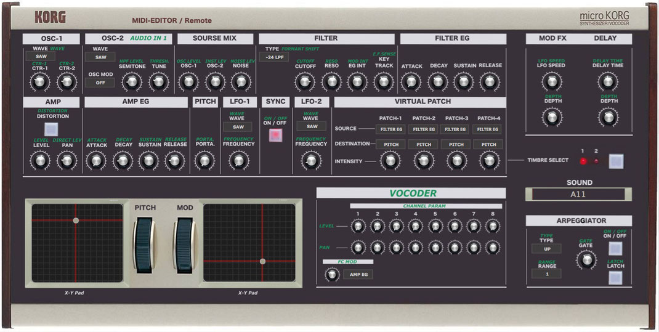Screen dimensions: 659x332
Task: Click the AMP LEVEL knob
Action: pyautogui.click(x=41, y=161)
